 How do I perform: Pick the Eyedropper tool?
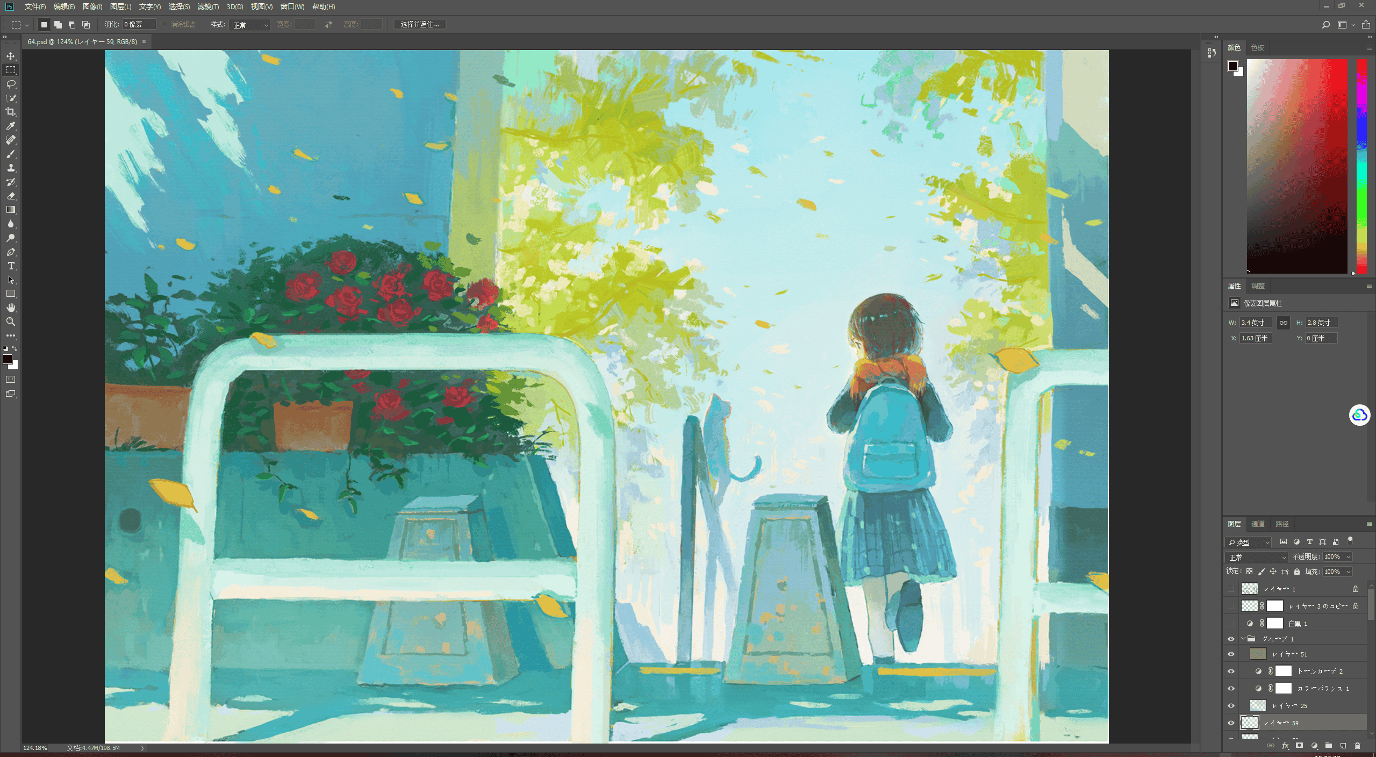11,126
